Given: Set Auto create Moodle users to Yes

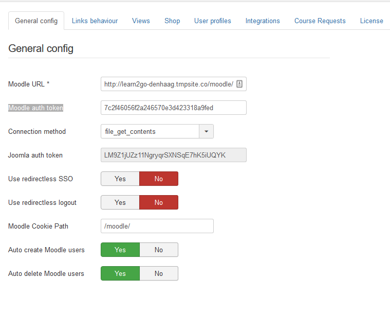Looking at the screenshot, I should pyautogui.click(x=120, y=250).
